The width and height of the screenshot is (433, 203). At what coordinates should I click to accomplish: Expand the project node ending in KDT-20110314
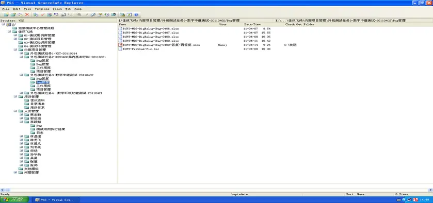(21, 53)
